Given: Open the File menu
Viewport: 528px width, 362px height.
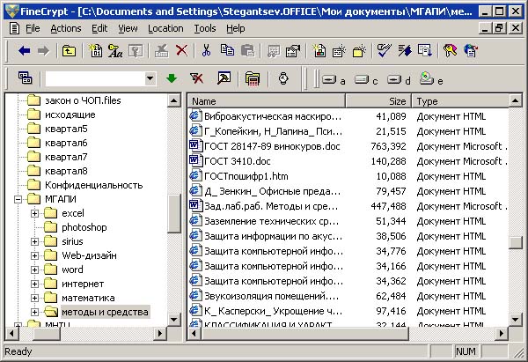Looking at the screenshot, I should pyautogui.click(x=33, y=29).
